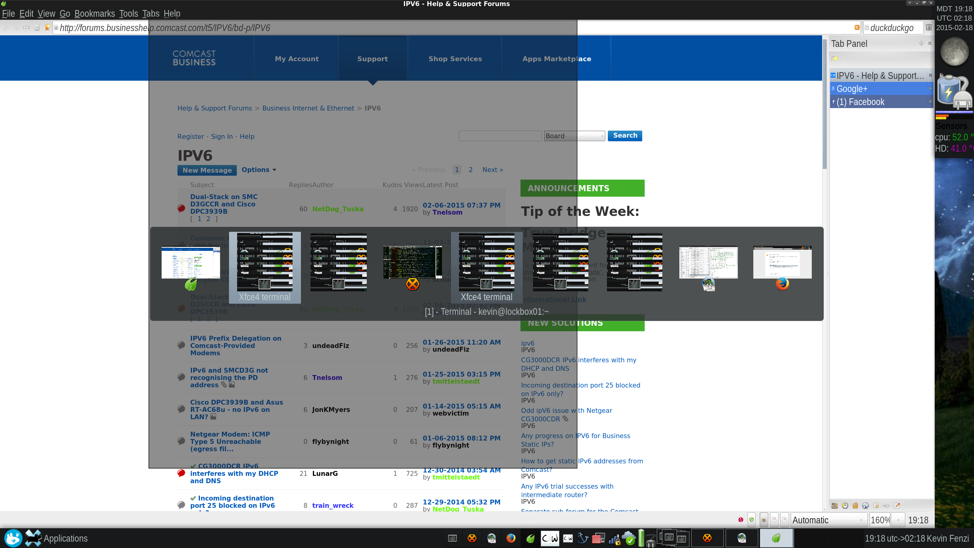Open notepad pencil icon in sidebar footer
The width and height of the screenshot is (974, 548).
(x=897, y=506)
